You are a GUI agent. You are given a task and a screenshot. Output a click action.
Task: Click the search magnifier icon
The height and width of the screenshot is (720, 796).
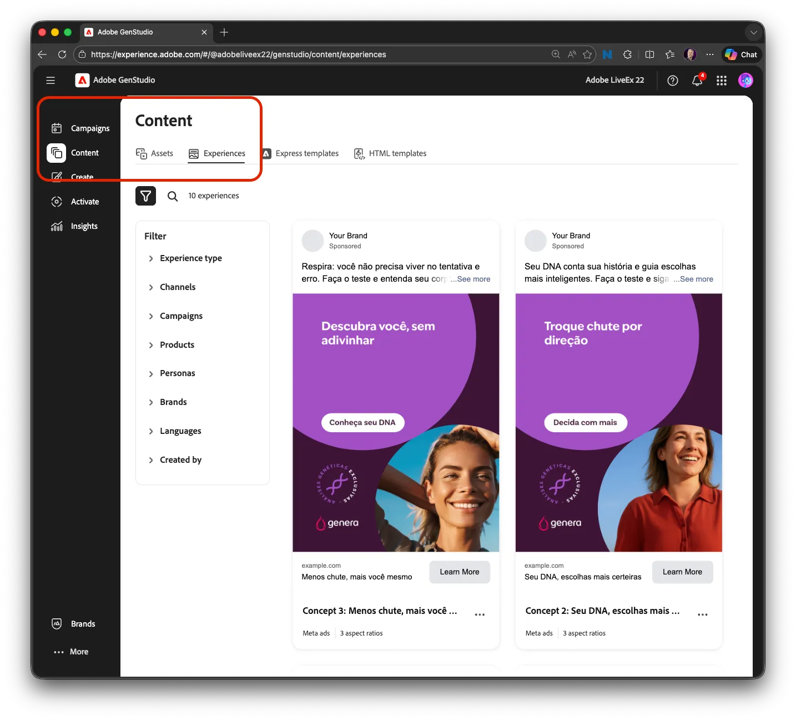click(173, 196)
